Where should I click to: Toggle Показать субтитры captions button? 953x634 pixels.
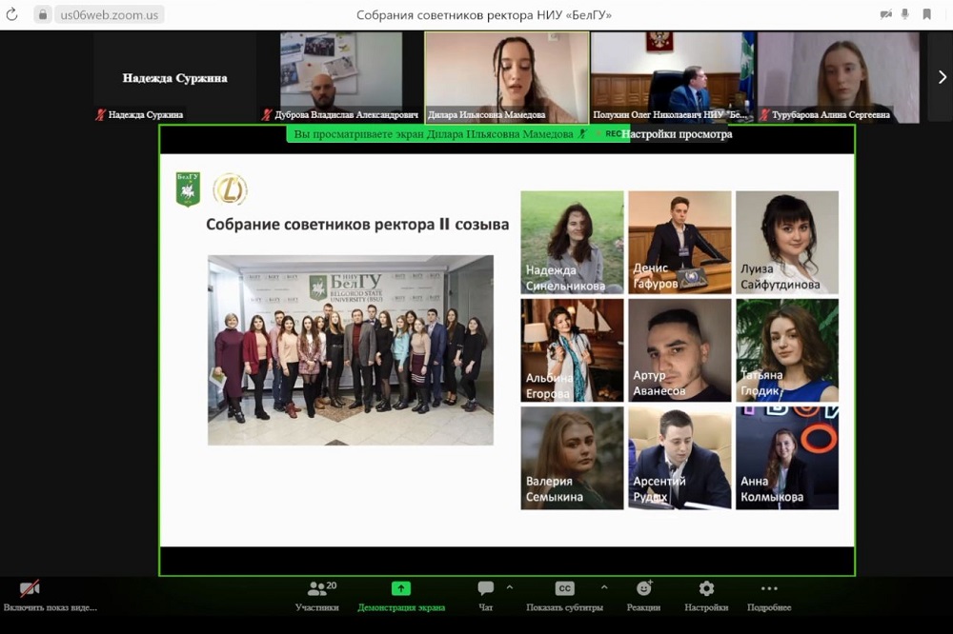(564, 589)
